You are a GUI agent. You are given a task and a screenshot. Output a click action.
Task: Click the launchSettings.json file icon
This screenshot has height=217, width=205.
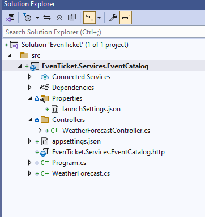pos(55,109)
